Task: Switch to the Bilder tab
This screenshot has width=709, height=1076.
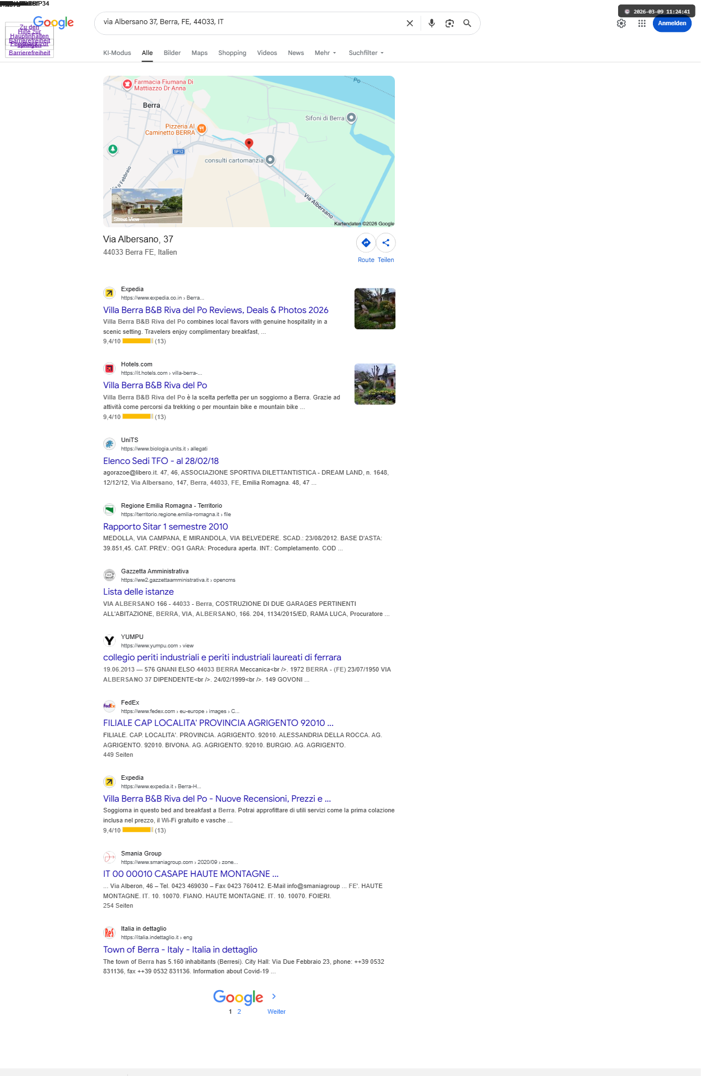Action: [172, 53]
